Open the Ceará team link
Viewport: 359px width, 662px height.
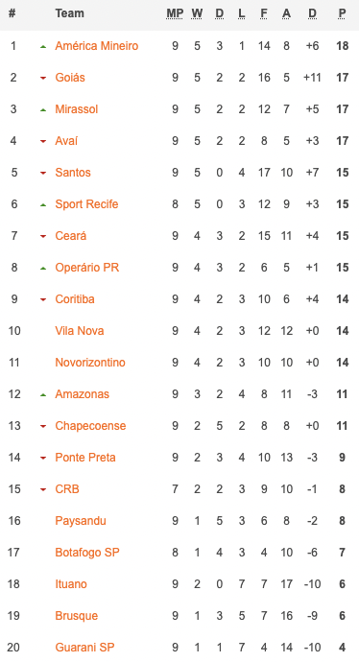tap(70, 236)
